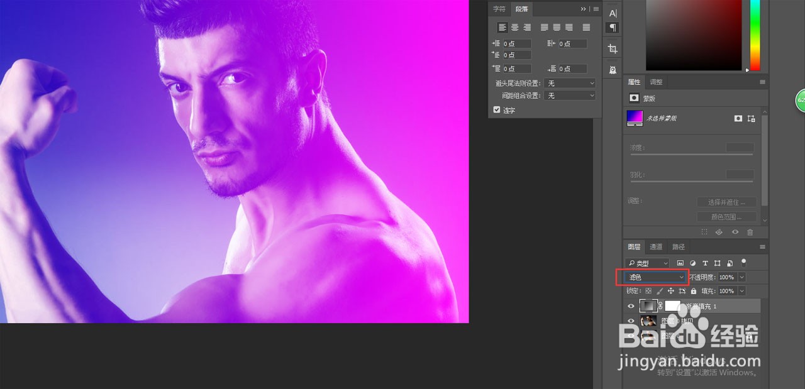Image resolution: width=805 pixels, height=389 pixels.
Task: Filter layers by pixel layer icon
Action: click(x=680, y=263)
